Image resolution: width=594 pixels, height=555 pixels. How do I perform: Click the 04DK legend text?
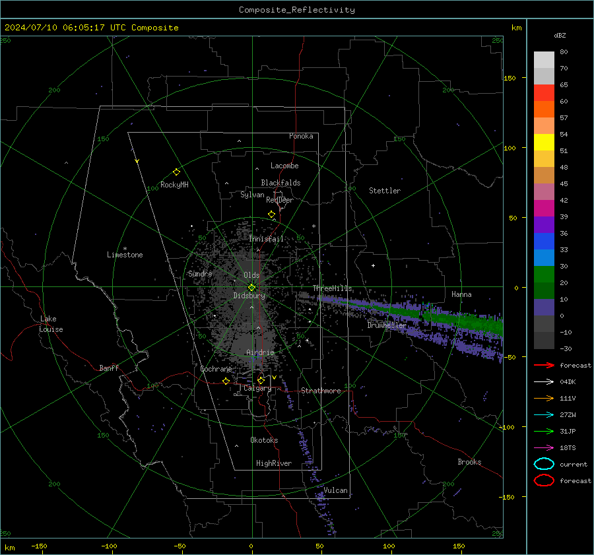click(568, 382)
